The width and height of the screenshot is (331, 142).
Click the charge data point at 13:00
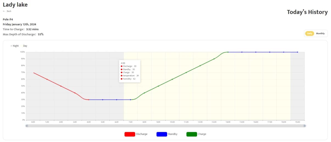(214, 59)
